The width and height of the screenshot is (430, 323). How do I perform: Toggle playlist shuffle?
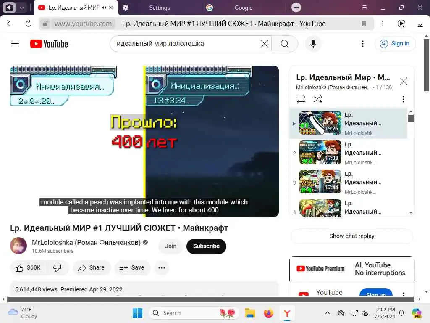(x=317, y=99)
